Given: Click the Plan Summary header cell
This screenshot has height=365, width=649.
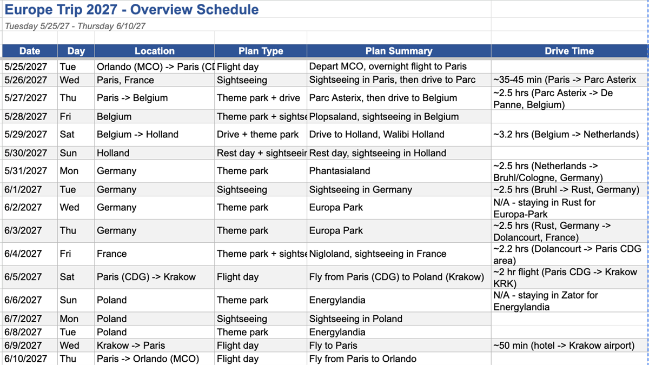Looking at the screenshot, I should 399,51.
